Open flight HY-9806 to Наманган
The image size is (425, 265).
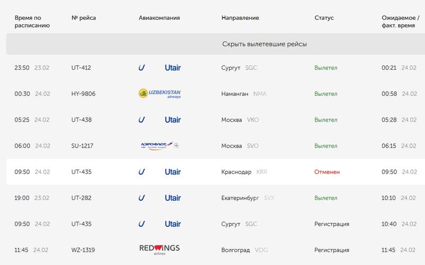(x=83, y=94)
